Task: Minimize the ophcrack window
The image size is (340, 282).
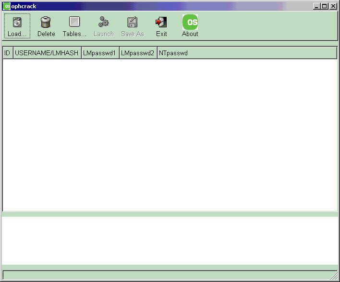Action: point(316,6)
